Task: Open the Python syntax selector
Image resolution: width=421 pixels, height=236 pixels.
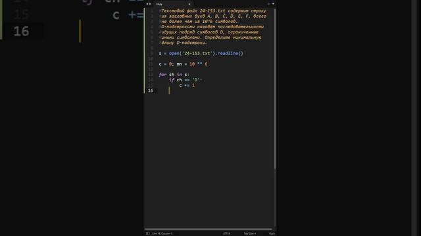Action: coord(272,233)
